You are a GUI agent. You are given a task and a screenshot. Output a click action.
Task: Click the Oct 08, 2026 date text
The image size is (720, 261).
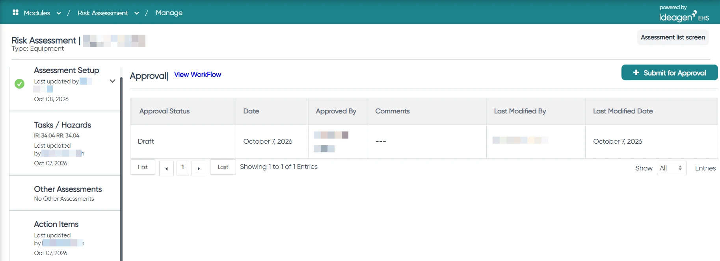coord(51,99)
